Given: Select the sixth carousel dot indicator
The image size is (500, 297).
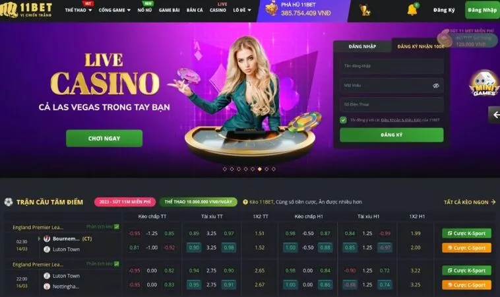Looking at the screenshot, I should pyautogui.click(x=260, y=169).
